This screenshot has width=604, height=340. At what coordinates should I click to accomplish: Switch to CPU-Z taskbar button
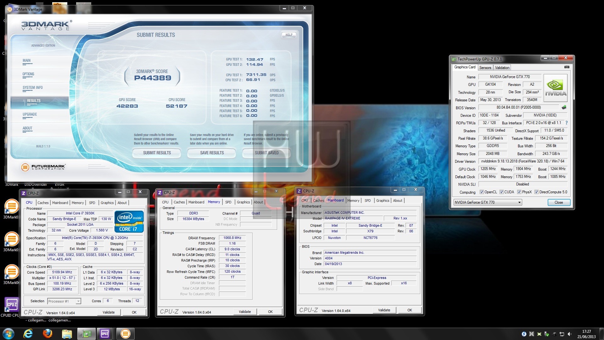click(105, 334)
